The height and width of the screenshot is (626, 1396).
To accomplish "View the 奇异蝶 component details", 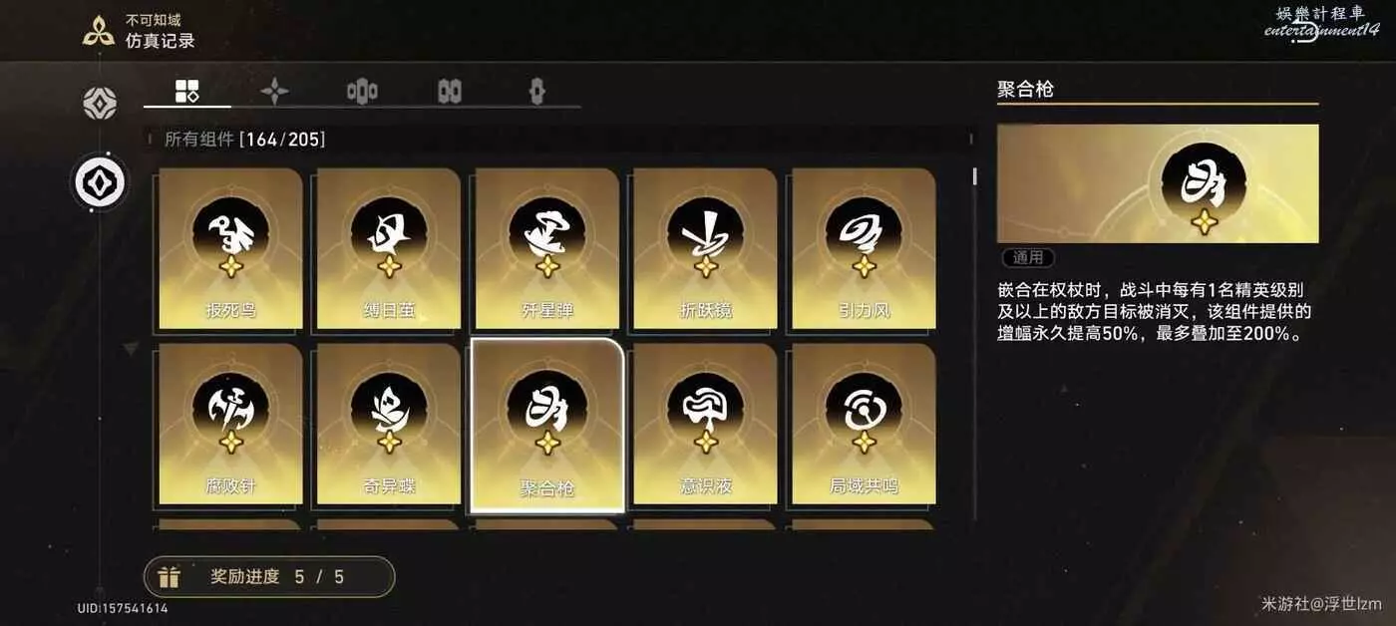I will [x=389, y=425].
